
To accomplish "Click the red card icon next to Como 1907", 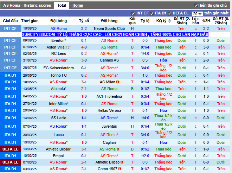I will click(x=120, y=169).
